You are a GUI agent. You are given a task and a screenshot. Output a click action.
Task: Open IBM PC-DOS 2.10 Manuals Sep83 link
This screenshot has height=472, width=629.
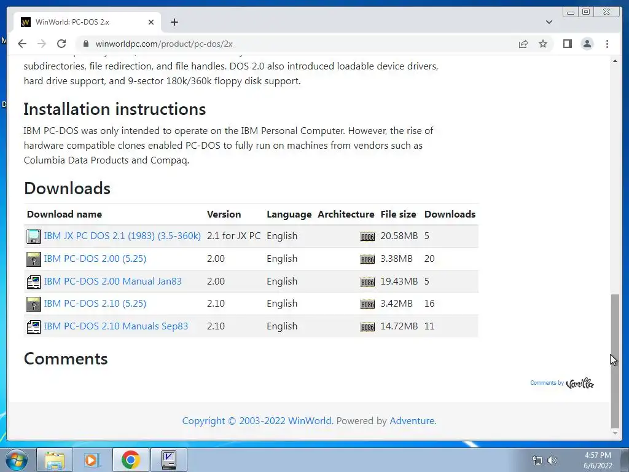click(x=115, y=326)
